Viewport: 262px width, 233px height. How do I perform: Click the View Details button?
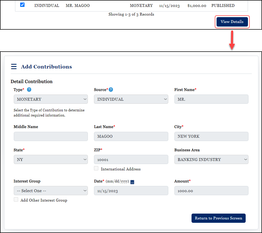(232, 22)
